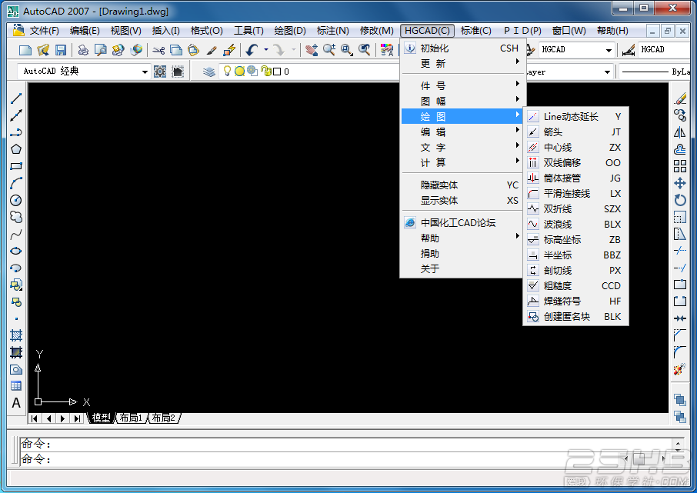Expand the undo history dropdown arrow
The height and width of the screenshot is (493, 697).
pos(266,50)
